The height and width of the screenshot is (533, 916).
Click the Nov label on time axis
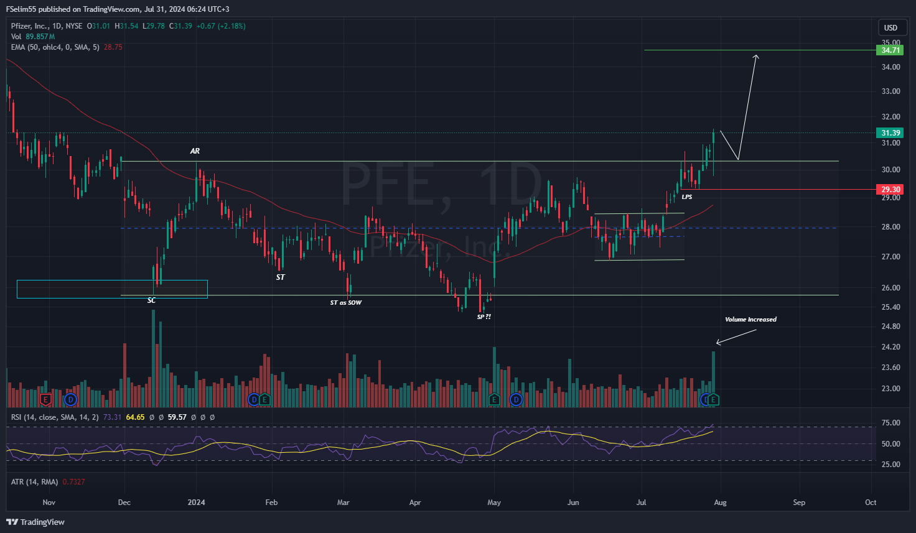point(49,503)
